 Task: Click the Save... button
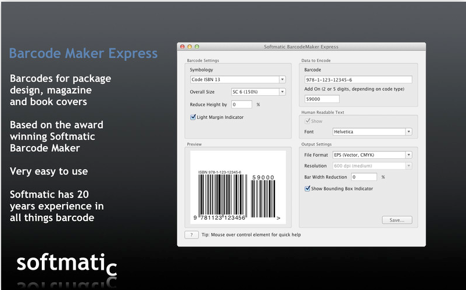click(397, 220)
